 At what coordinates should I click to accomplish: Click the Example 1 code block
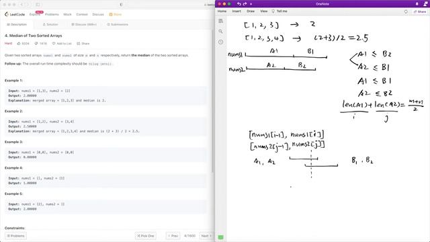pyautogui.click(x=105, y=95)
